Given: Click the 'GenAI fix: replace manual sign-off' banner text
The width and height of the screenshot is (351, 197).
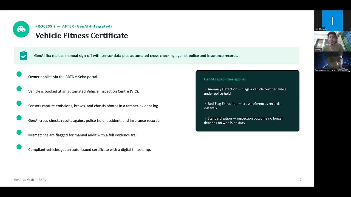Looking at the screenshot, I should [x=136, y=56].
